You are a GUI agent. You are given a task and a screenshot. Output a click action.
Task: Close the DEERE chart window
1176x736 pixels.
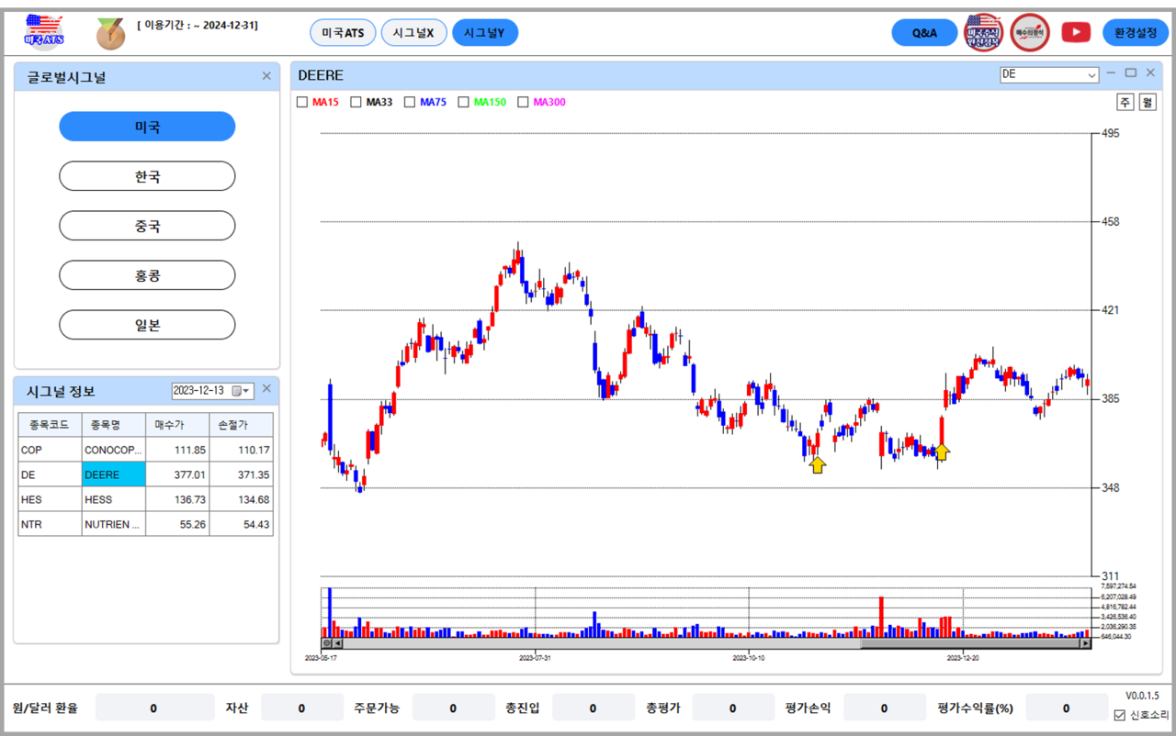[1149, 72]
